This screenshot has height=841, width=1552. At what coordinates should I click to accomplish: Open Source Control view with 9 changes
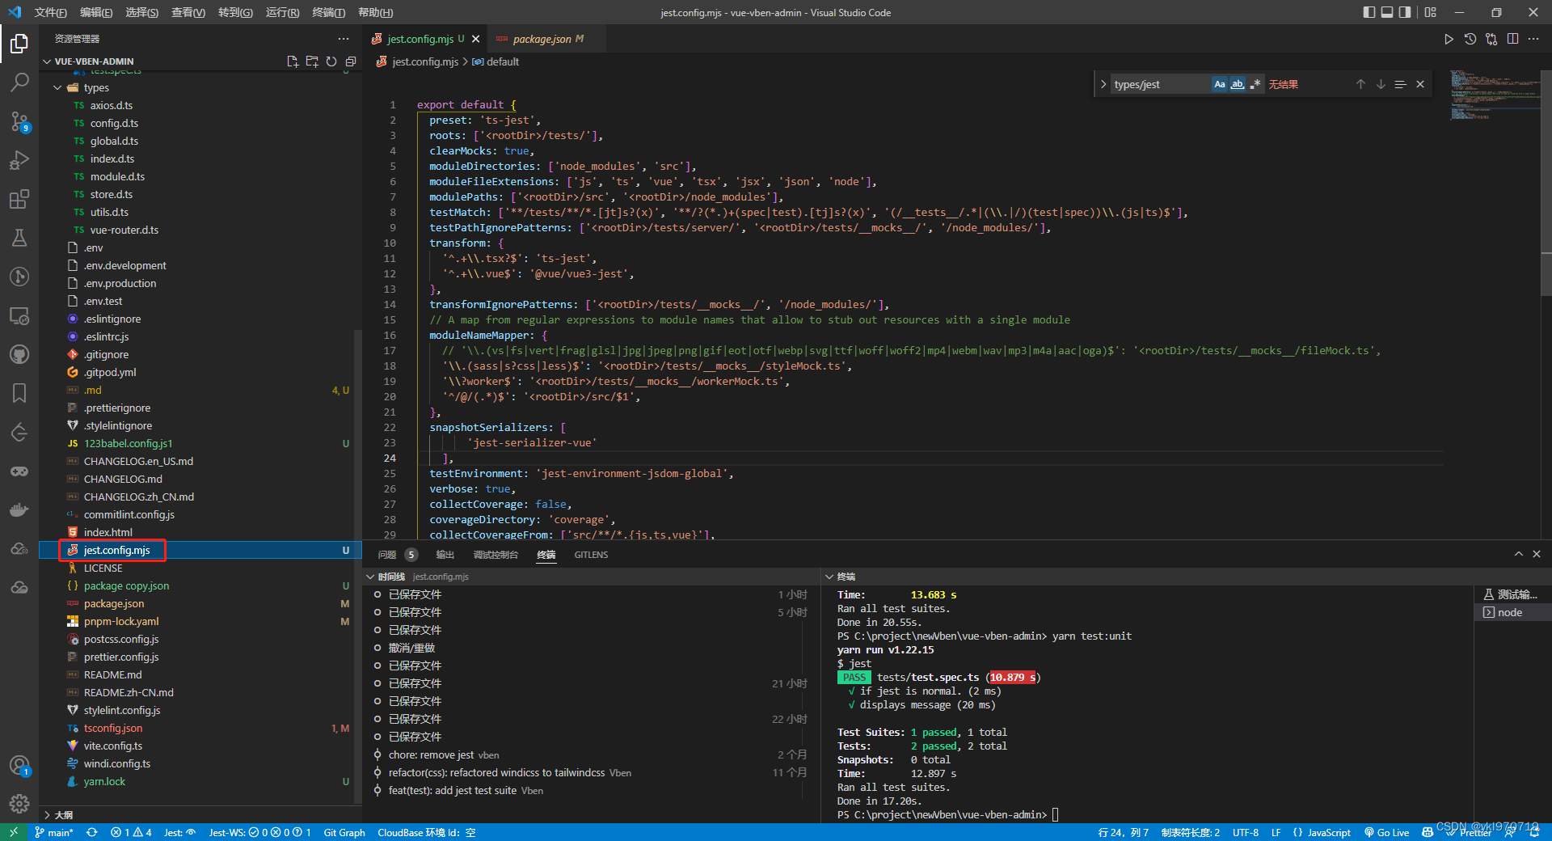click(x=19, y=121)
